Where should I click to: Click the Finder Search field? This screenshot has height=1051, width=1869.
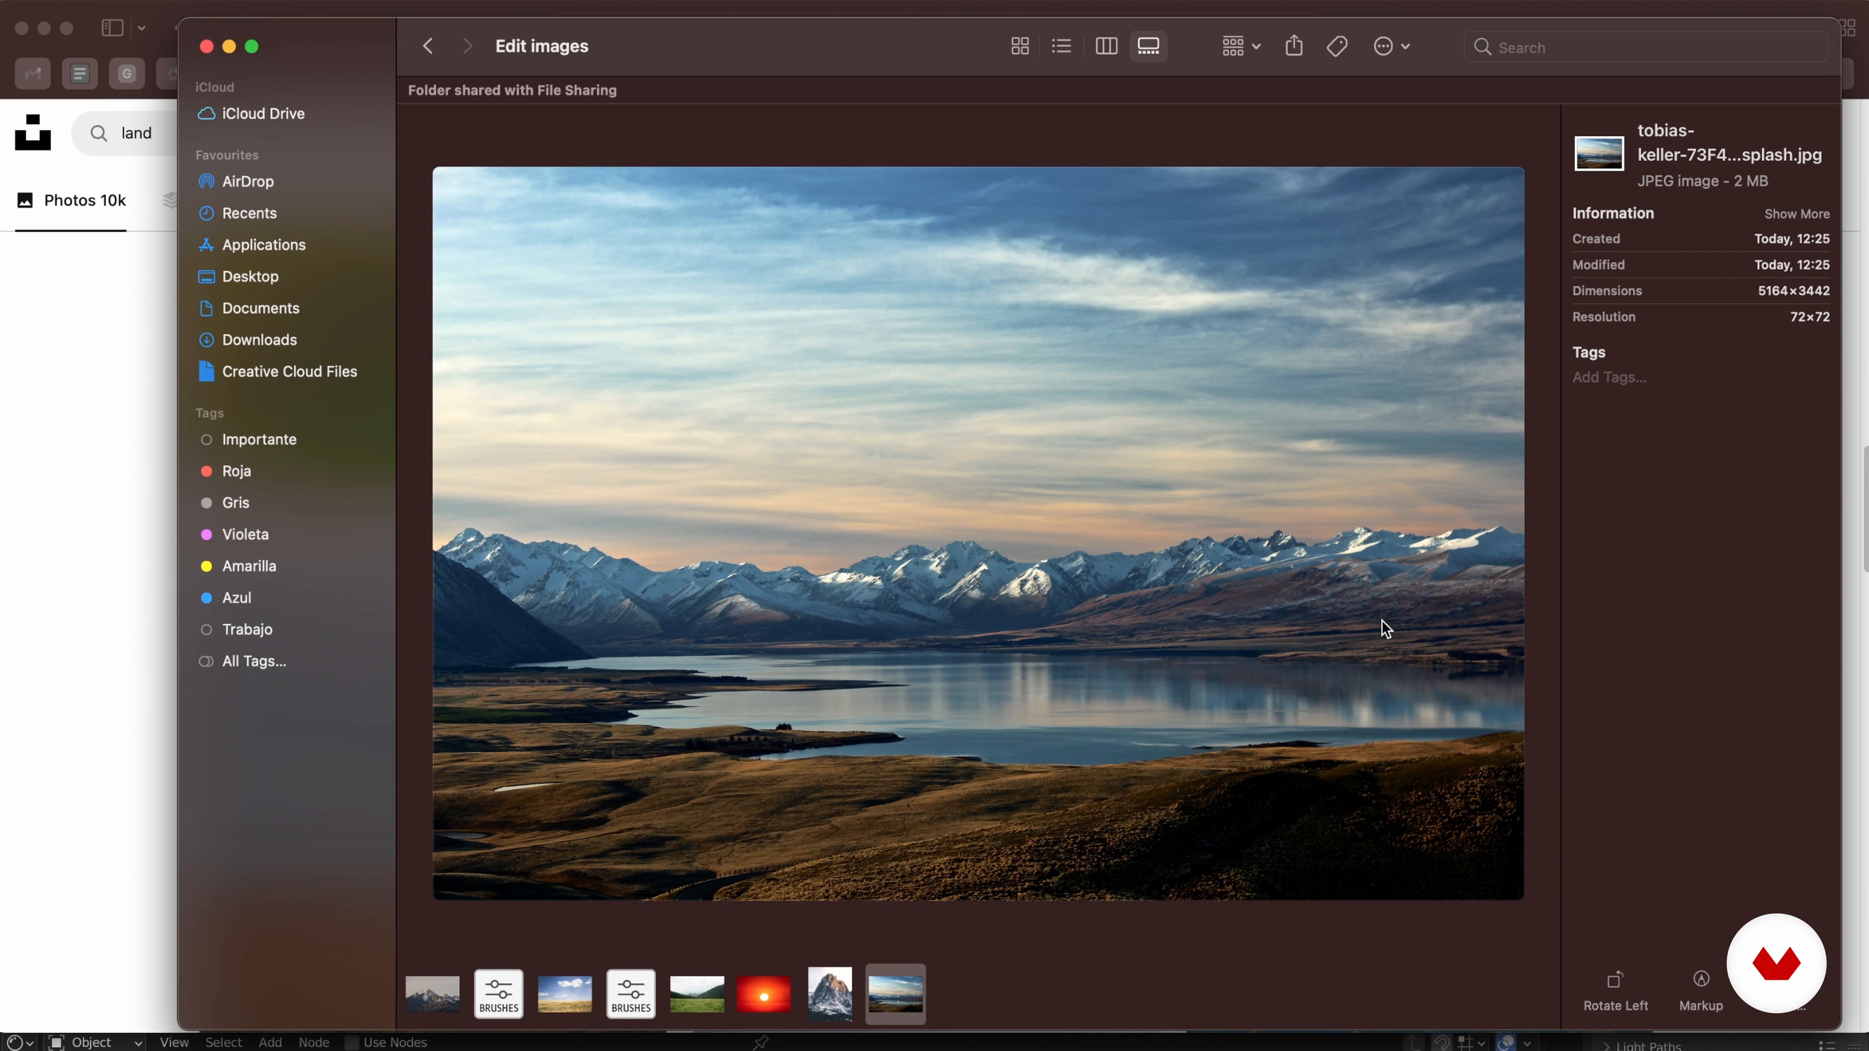pyautogui.click(x=1645, y=47)
